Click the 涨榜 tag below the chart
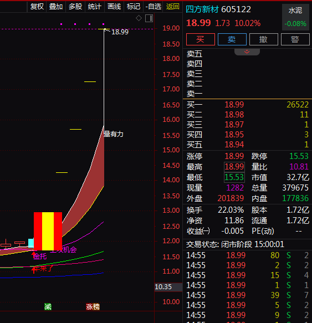Screen dimensions: 312x323 (93, 307)
